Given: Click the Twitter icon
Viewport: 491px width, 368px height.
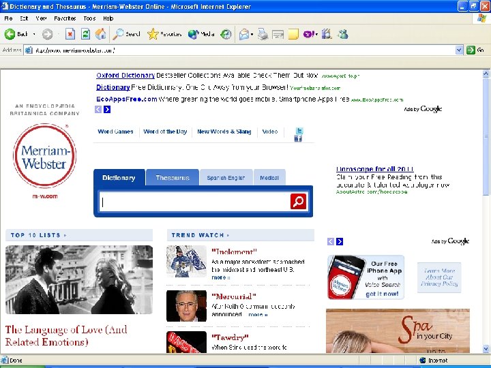Looking at the screenshot, I should pos(299,131).
